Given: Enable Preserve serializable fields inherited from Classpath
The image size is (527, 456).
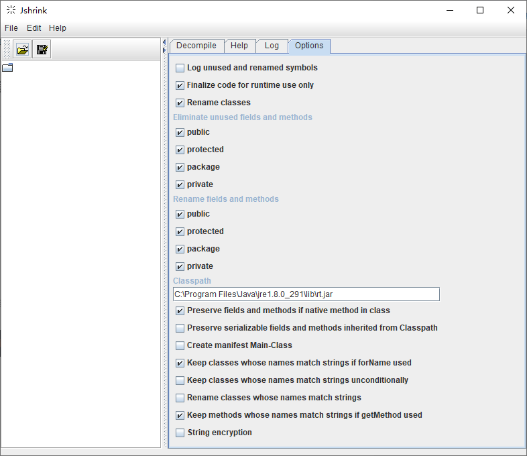Looking at the screenshot, I should 180,329.
